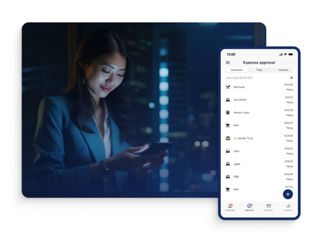Viewport: 320px width, 240px height.
Task: Open the UBER expense
Action: coord(259,164)
